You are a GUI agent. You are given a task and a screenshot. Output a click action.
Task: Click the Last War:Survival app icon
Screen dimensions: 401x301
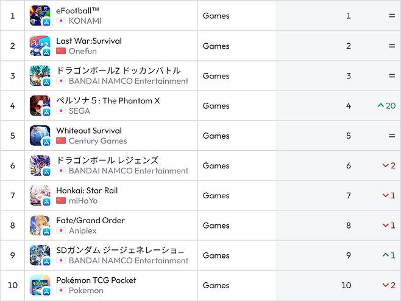click(x=40, y=46)
